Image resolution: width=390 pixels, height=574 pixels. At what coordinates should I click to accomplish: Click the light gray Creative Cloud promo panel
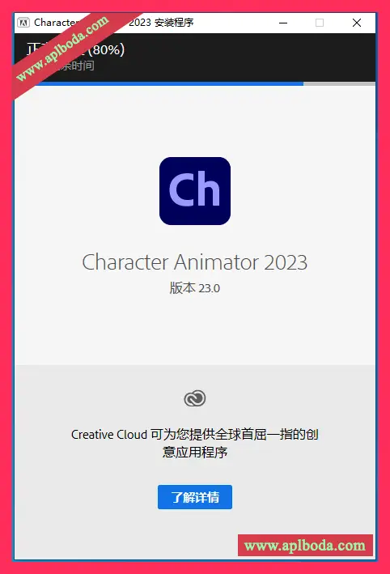pyautogui.click(x=195, y=462)
